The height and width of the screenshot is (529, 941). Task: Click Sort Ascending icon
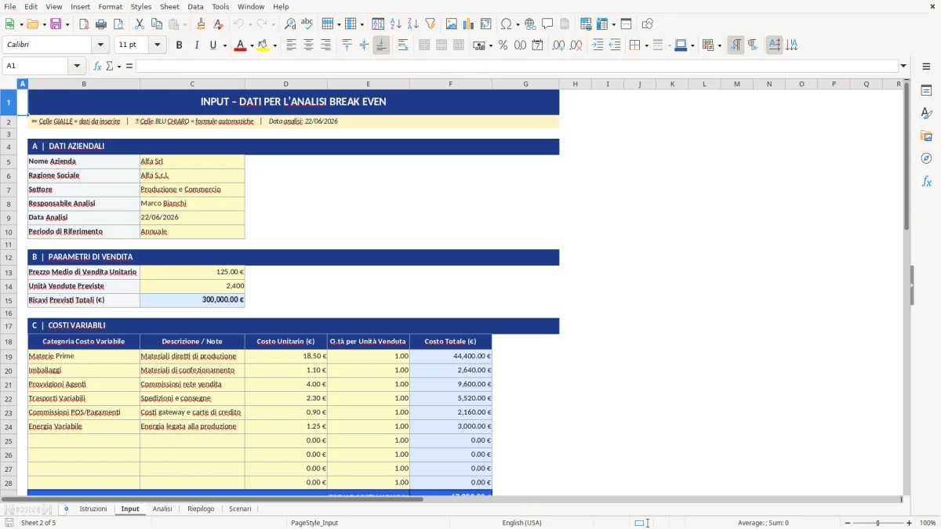[x=396, y=24]
